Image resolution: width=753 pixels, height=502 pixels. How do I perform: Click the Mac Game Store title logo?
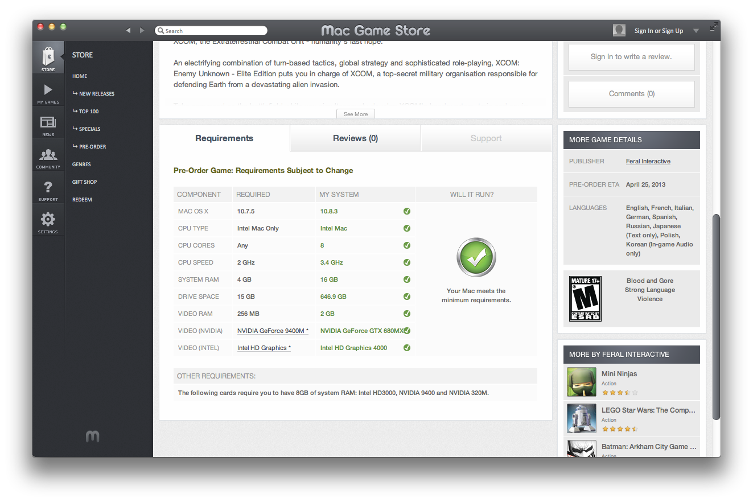(x=376, y=31)
